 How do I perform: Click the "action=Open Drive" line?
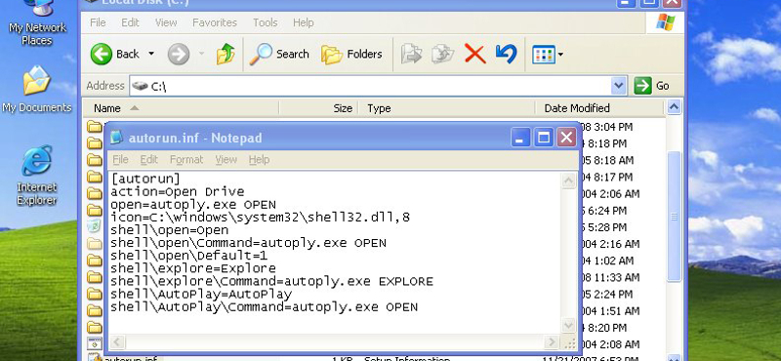pos(178,191)
